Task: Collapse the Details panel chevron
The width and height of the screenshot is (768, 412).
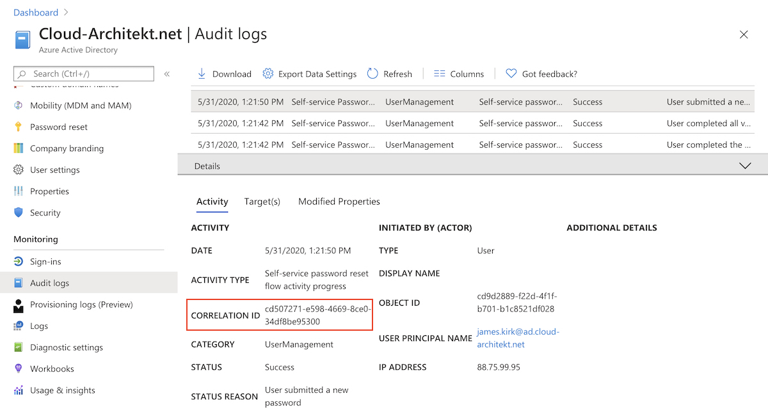Action: (745, 166)
